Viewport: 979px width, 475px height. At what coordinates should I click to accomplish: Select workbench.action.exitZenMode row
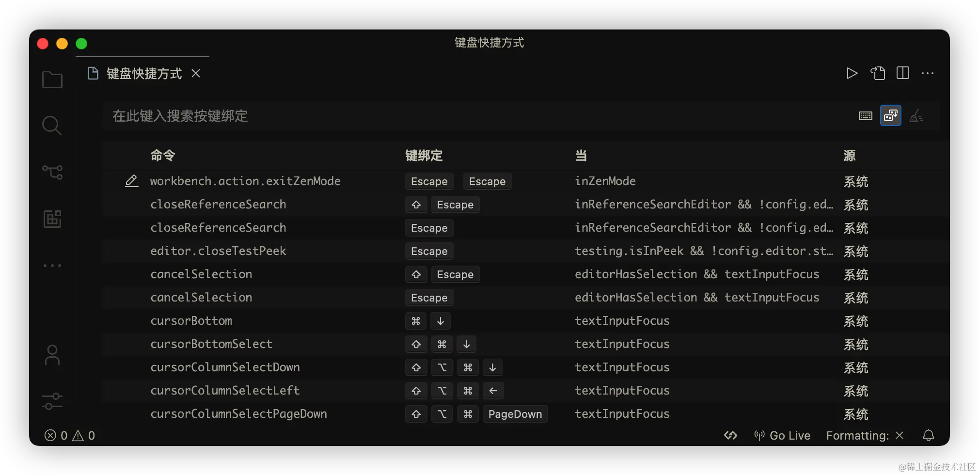point(525,181)
